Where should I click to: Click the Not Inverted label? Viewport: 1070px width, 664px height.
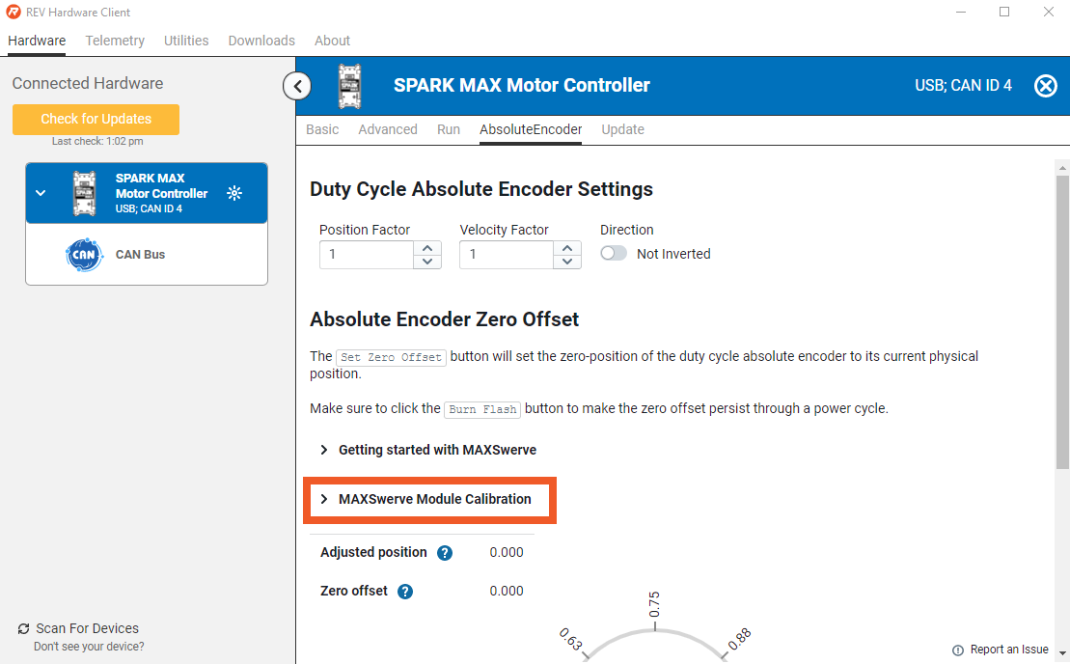click(673, 254)
